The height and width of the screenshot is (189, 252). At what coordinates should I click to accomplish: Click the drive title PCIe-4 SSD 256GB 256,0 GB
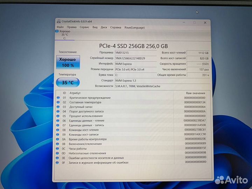133,46
